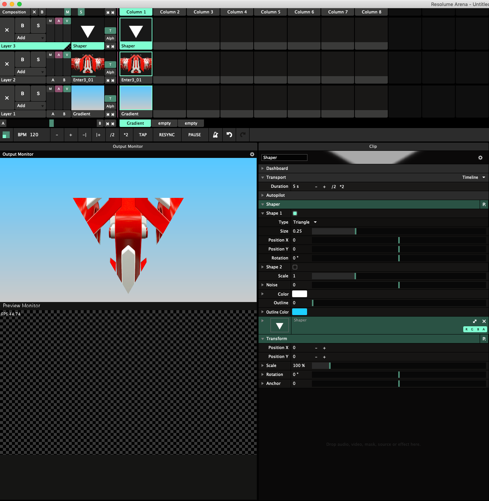Clear Layer 3 with the X button
Viewport: 489px width, 501px height.
(x=7, y=30)
